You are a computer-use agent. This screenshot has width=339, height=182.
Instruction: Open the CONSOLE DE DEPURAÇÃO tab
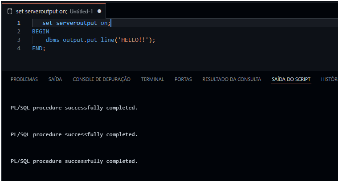[x=102, y=79]
